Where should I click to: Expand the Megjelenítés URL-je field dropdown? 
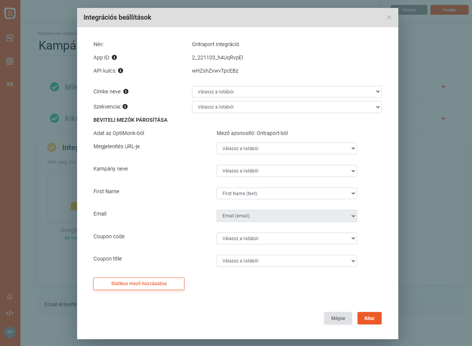pyautogui.click(x=286, y=149)
